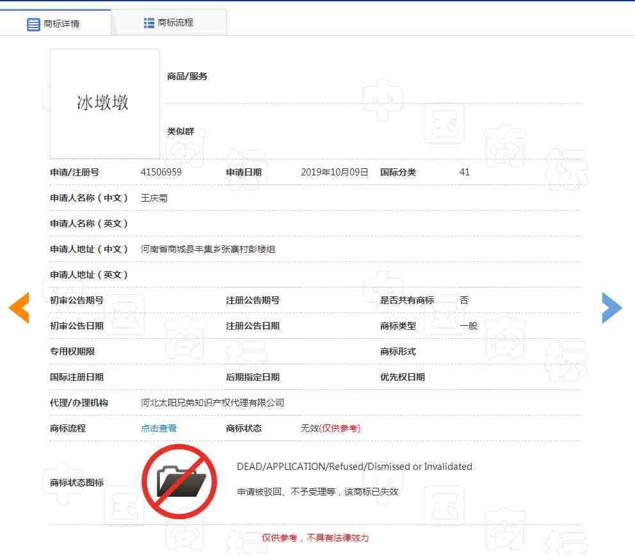This screenshot has width=635, height=555.
Task: Switch to the 商标流程 tab
Action: (169, 22)
